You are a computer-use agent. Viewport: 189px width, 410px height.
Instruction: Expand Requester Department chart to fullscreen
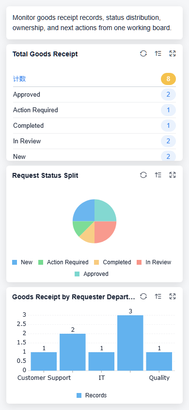pyautogui.click(x=173, y=296)
